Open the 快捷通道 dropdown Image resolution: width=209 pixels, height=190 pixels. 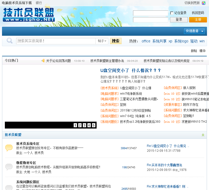[194, 31]
